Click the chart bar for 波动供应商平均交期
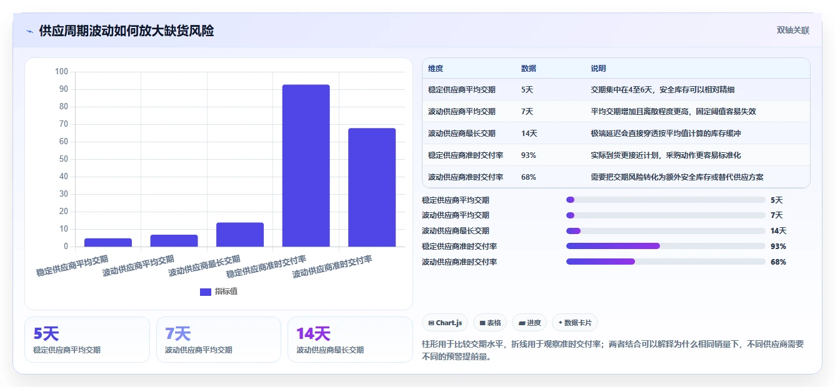The height and width of the screenshot is (387, 835). (x=174, y=240)
